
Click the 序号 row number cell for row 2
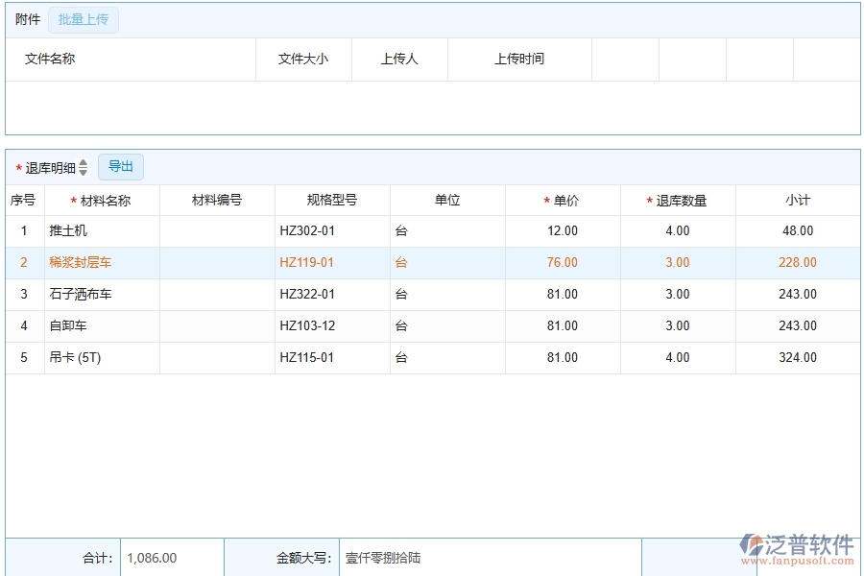coord(23,262)
